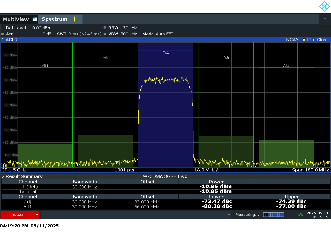Click the W-CDMA 3GPP Fwd standard label
The height and width of the screenshot is (232, 331).
point(165,176)
